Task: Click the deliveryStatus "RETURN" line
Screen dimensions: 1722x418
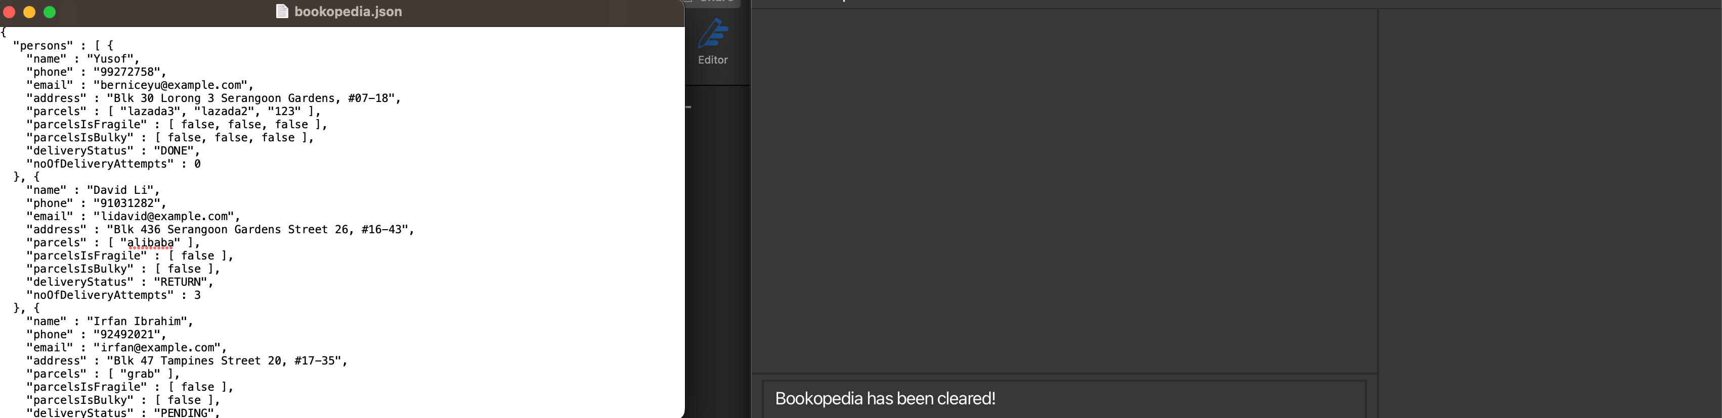Action: pyautogui.click(x=120, y=282)
